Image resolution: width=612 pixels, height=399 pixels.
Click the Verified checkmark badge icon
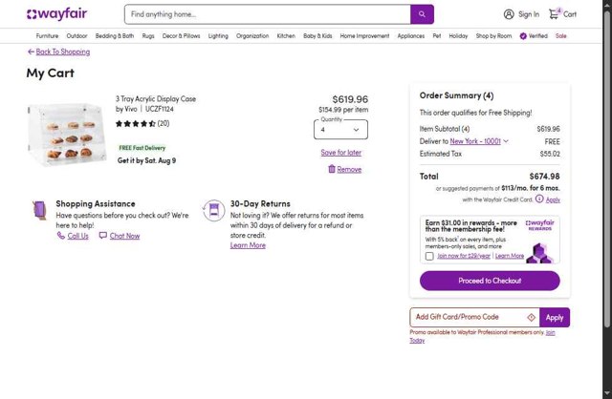(523, 36)
